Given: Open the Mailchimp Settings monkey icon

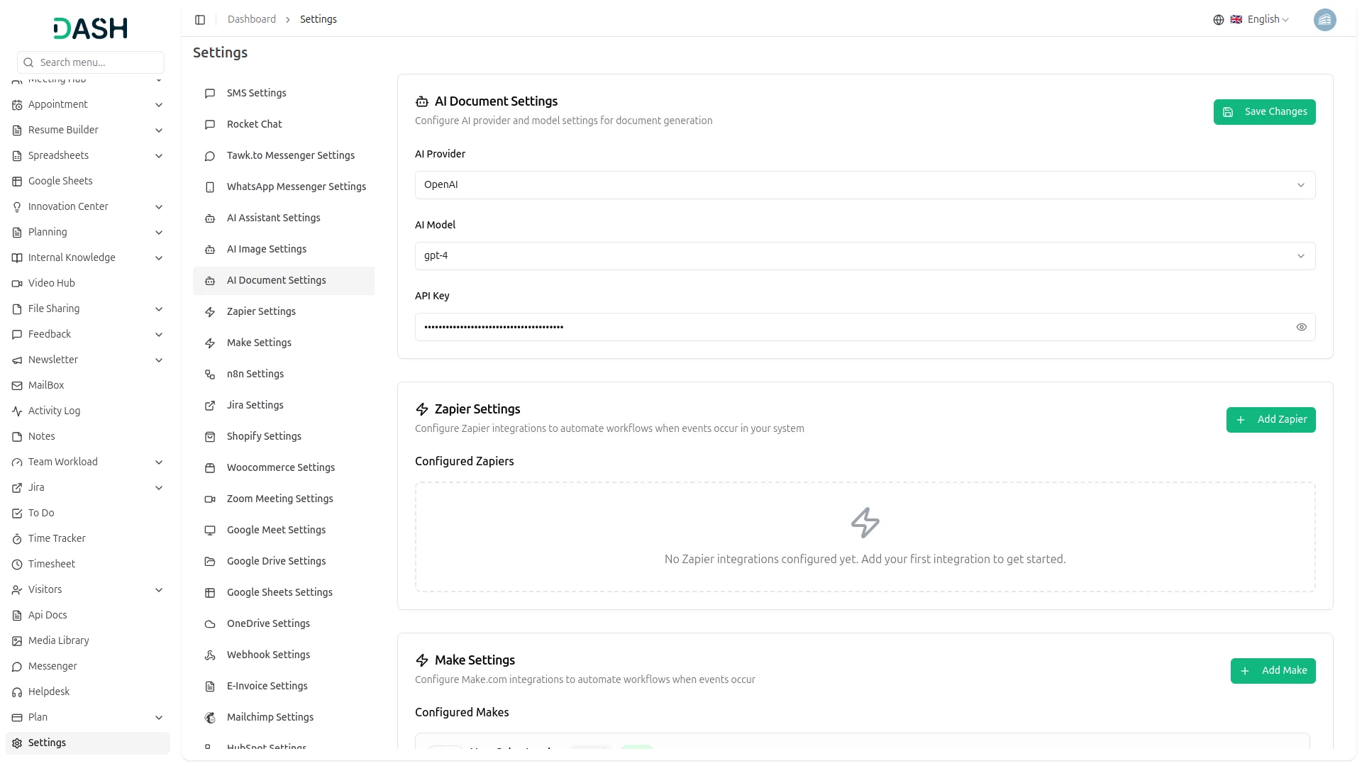Looking at the screenshot, I should coord(209,718).
